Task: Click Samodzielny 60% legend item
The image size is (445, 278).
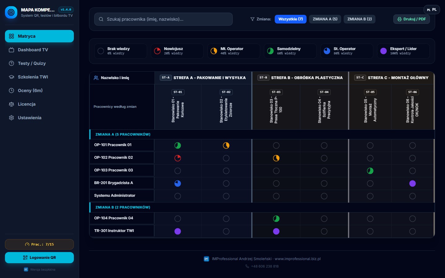Action: tap(290, 51)
